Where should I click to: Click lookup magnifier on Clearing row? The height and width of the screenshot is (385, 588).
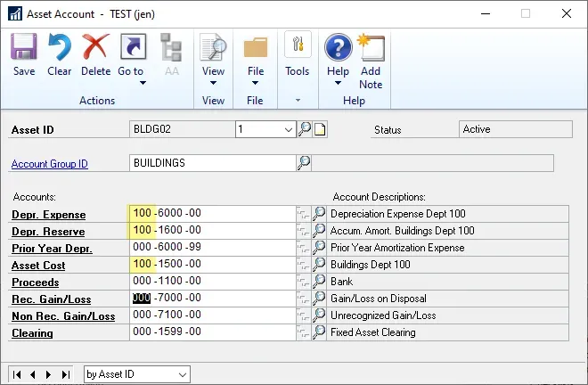[x=319, y=332]
